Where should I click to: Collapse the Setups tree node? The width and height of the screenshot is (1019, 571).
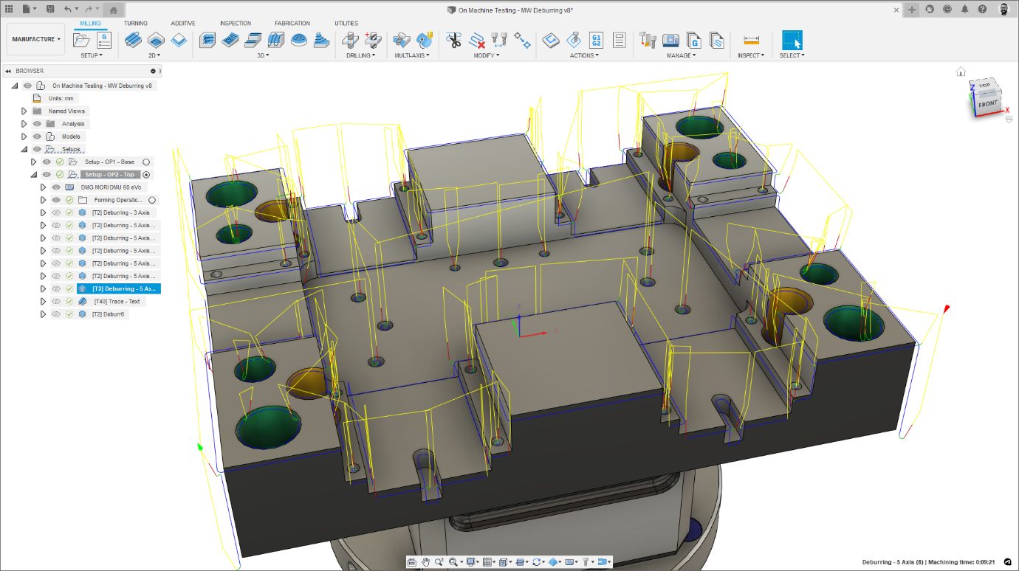click(25, 149)
